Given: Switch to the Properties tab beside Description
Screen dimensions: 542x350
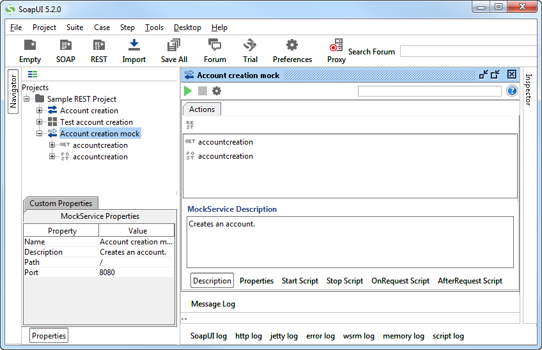Looking at the screenshot, I should point(256,280).
